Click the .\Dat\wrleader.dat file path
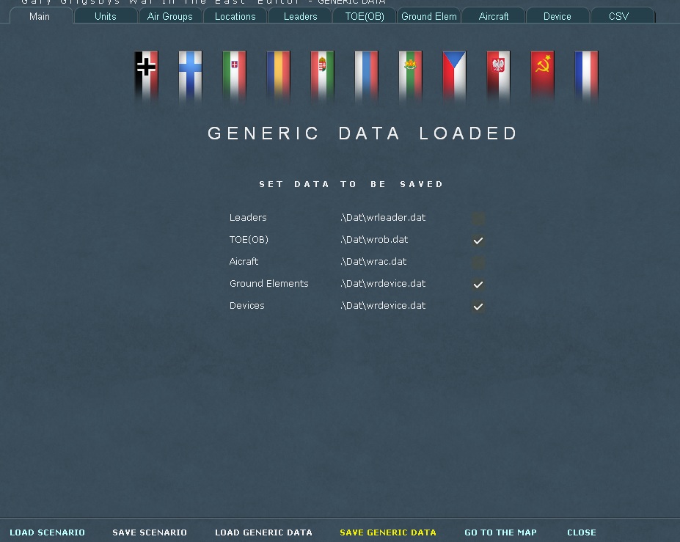 click(383, 218)
